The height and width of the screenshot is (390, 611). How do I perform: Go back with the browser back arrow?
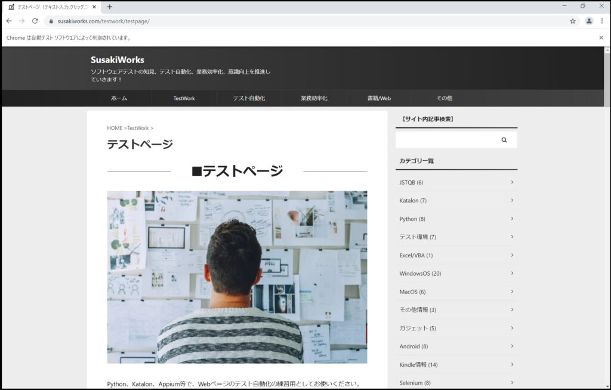[x=8, y=21]
